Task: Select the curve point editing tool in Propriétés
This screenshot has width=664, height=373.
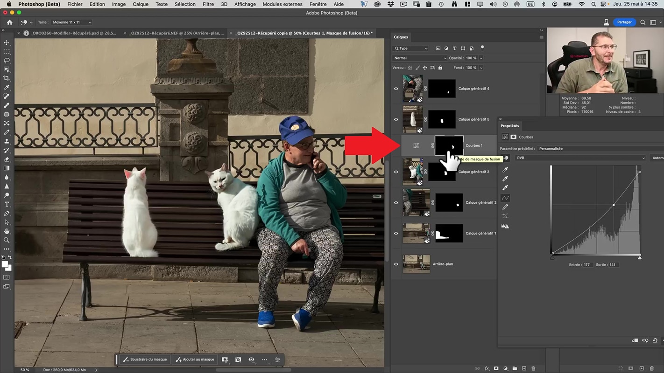Action: coord(505,198)
